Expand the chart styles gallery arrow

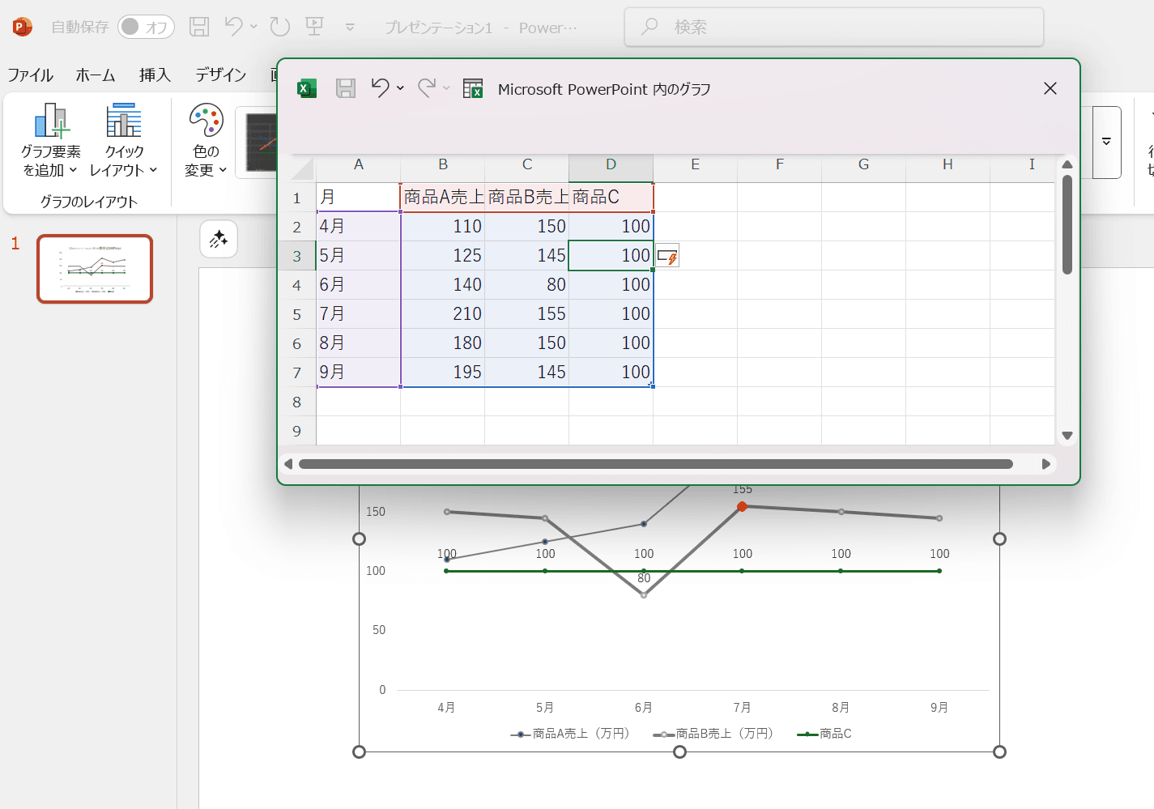(x=1106, y=142)
